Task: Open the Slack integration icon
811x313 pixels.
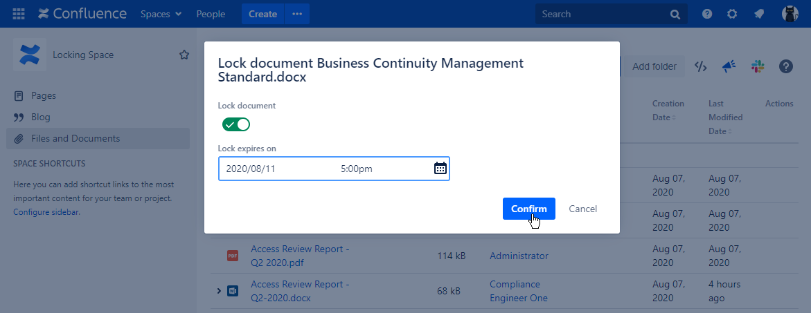Action: click(x=757, y=66)
